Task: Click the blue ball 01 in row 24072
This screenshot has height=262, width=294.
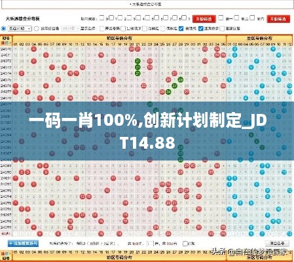Action: [x=229, y=61]
